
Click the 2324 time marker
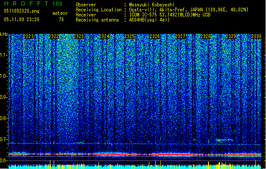coord(104,36)
